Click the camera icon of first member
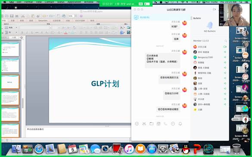The height and width of the screenshot is (157, 252). (225, 47)
